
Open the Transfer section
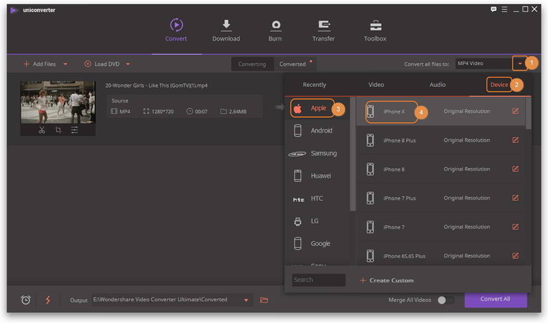(x=323, y=30)
